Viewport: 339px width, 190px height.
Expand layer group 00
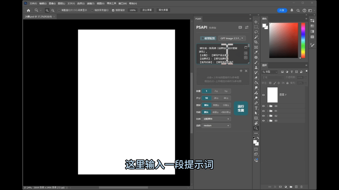pyautogui.click(x=268, y=106)
